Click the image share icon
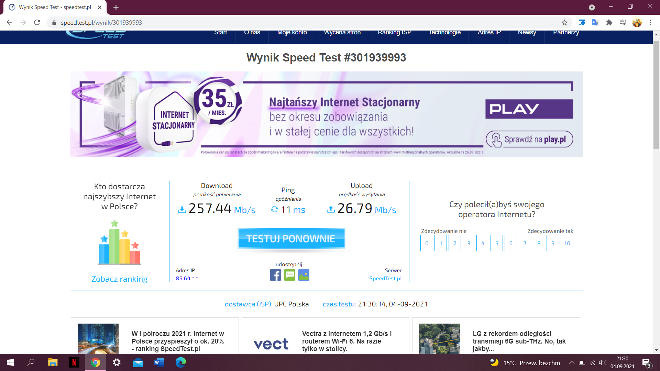Screen dimensions: 660x371 [304, 275]
